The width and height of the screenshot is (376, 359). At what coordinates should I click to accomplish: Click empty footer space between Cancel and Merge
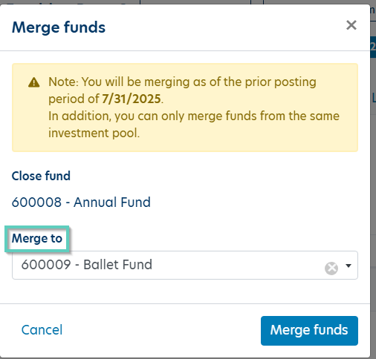pyautogui.click(x=161, y=331)
